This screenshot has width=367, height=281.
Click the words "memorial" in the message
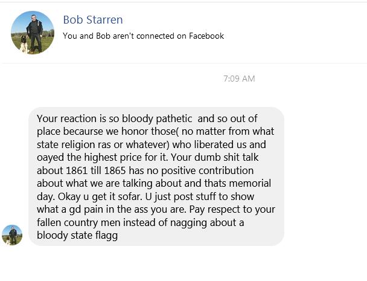(x=250, y=183)
